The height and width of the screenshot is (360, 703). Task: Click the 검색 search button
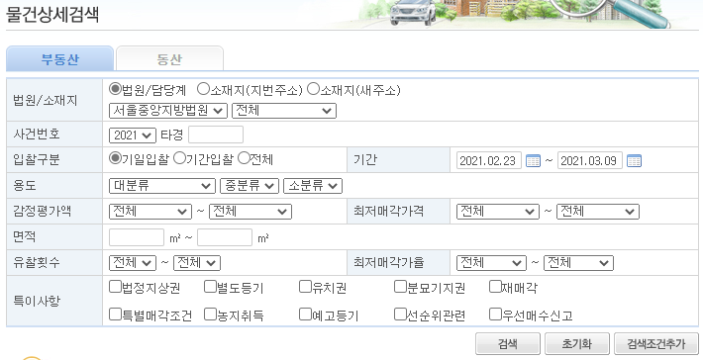click(x=508, y=344)
